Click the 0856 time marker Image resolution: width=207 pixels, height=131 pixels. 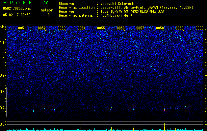121,28
